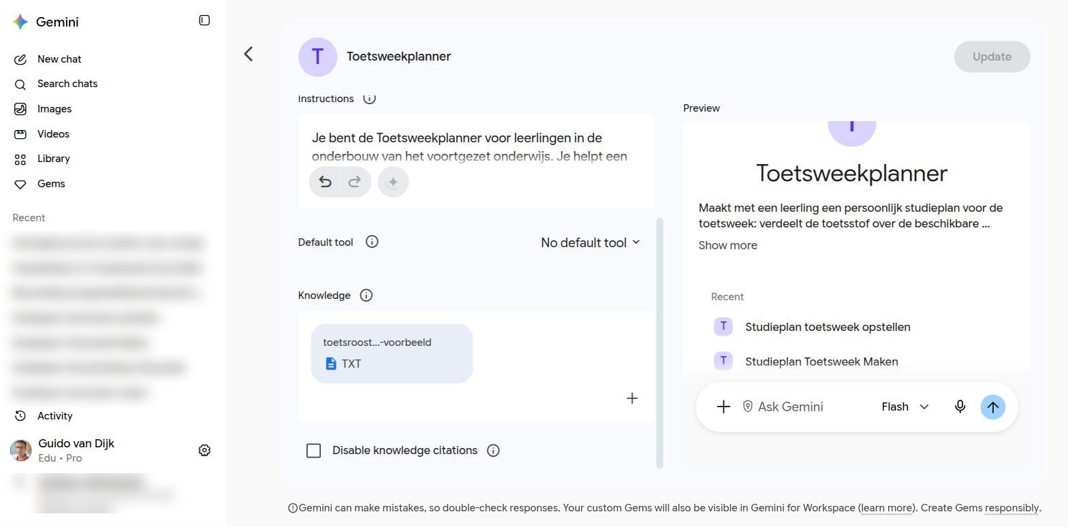
Task: Show Default tool info icon
Action: [x=372, y=242]
